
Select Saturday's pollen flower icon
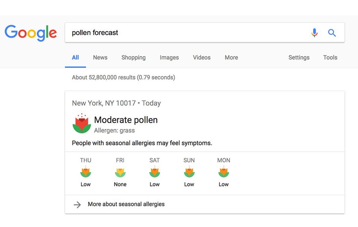tap(155, 172)
